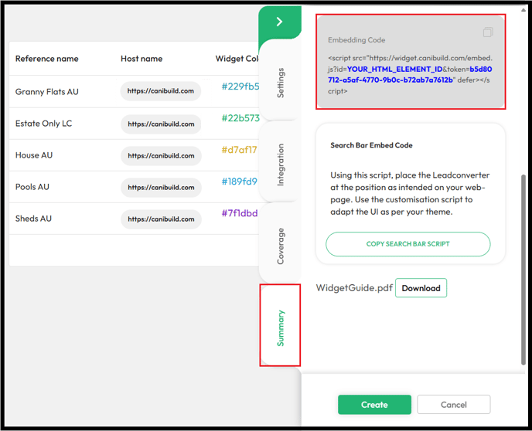532x431 pixels.
Task: Click widget colour #229fb5 value
Action: coord(240,87)
